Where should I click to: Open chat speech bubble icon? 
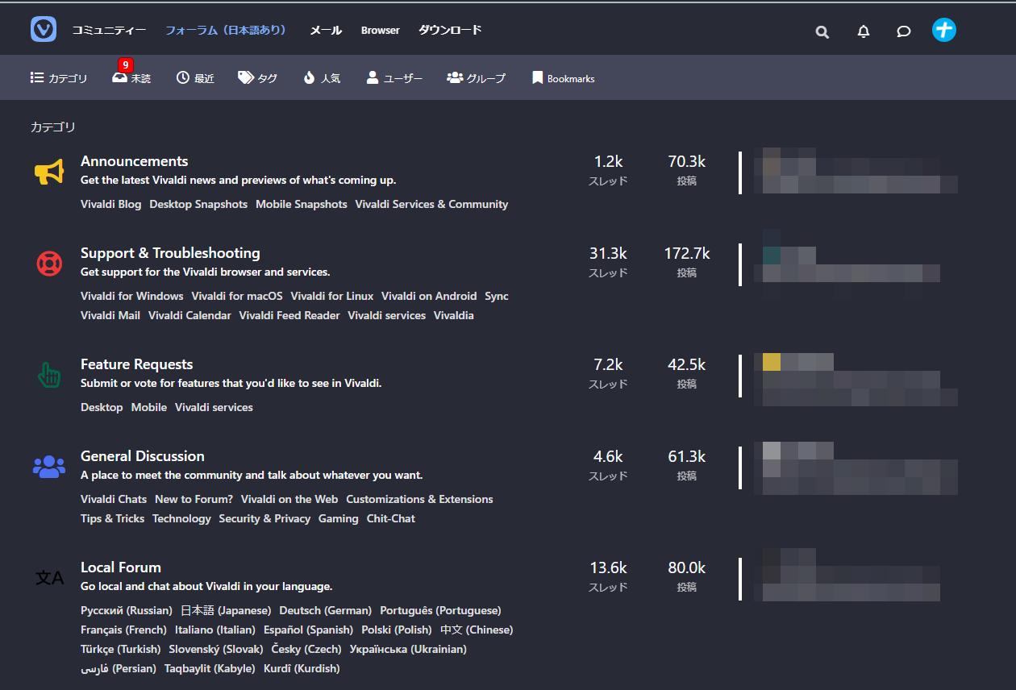[904, 31]
